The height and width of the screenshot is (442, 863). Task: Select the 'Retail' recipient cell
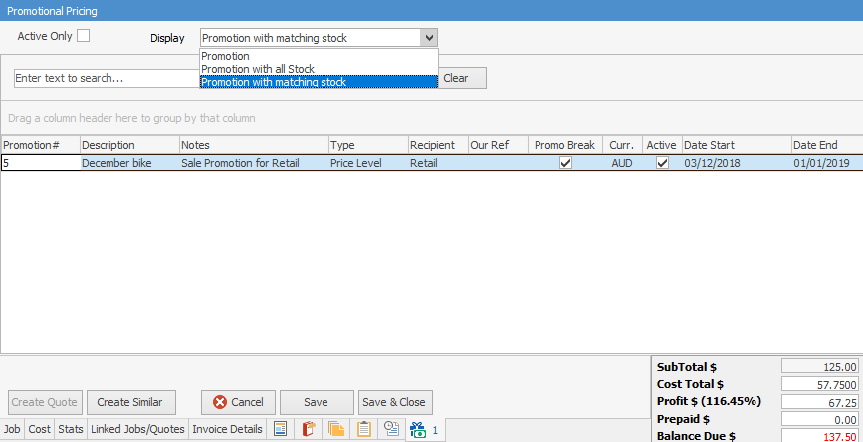point(438,163)
